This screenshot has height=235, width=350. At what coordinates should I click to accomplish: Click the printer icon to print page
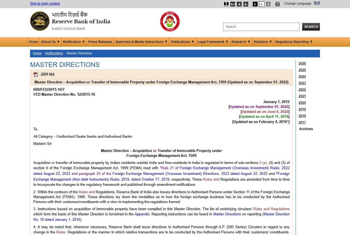click(278, 4)
